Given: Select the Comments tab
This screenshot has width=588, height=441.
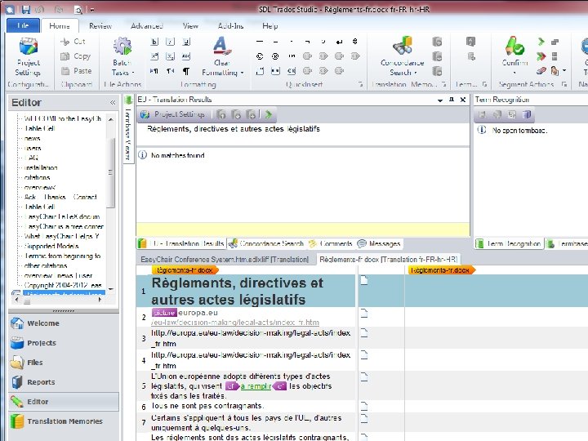Looking at the screenshot, I should [331, 243].
